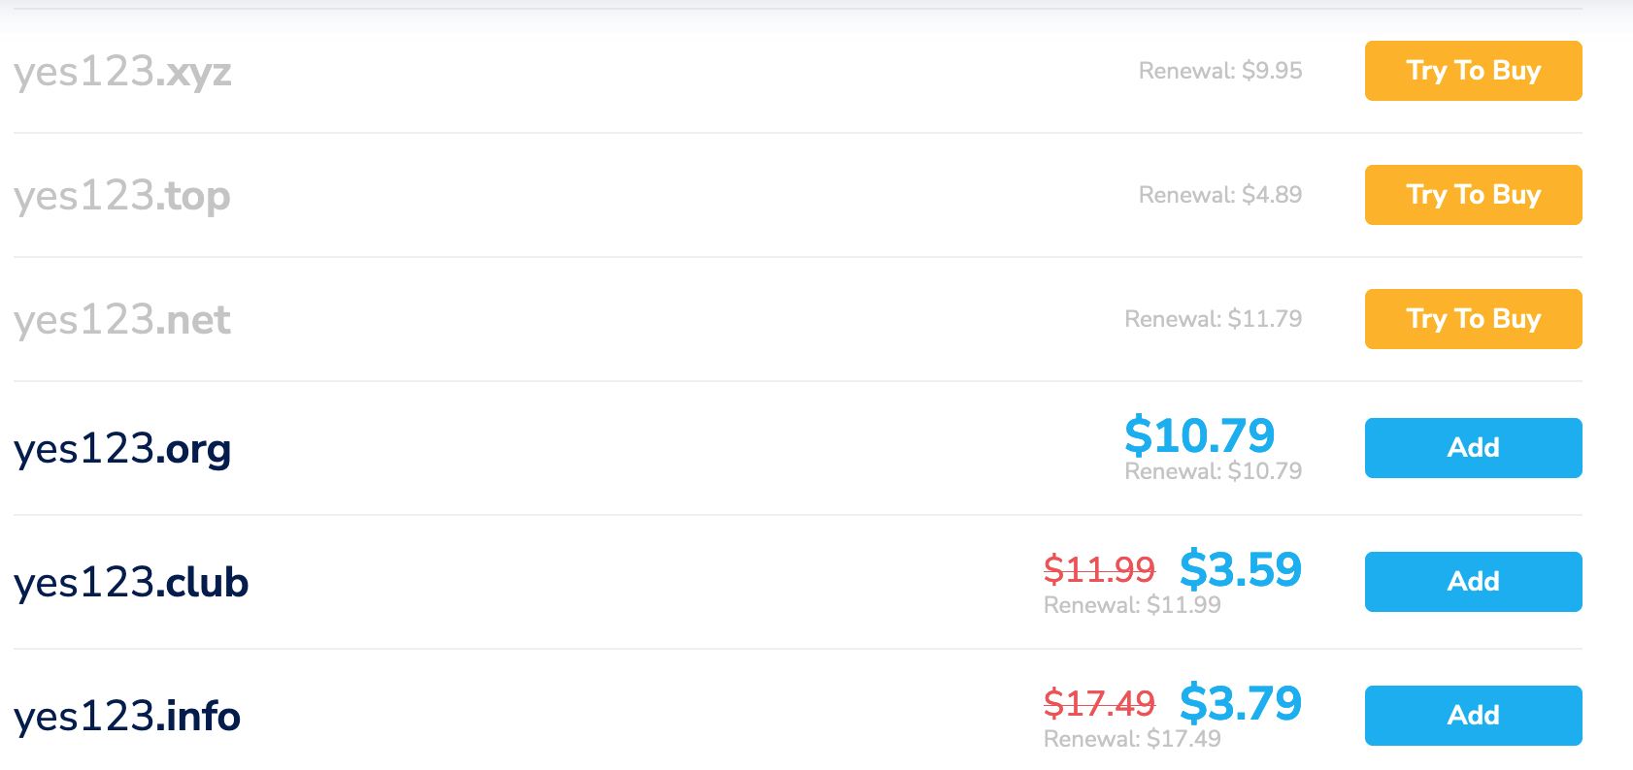The image size is (1633, 770).
Task: Add yes123.club to cart
Action: click(1473, 582)
